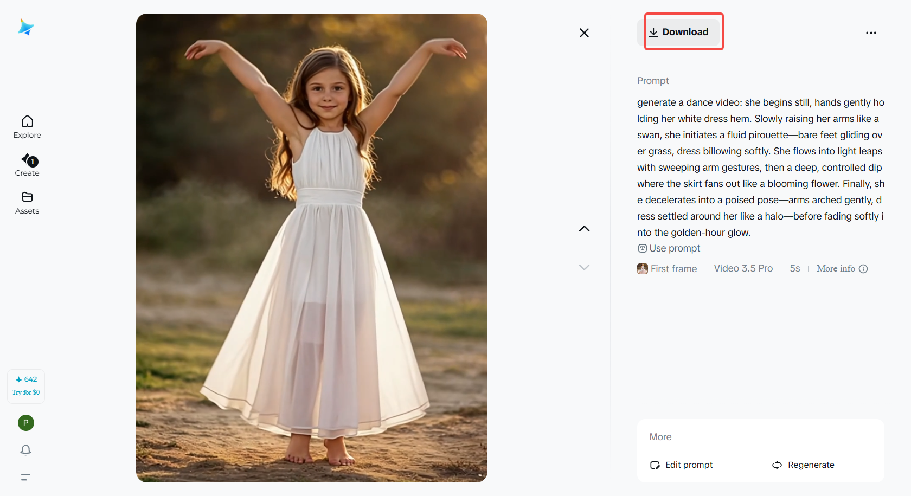Regenerate the video
Screen dimensions: 911x496
click(803, 465)
